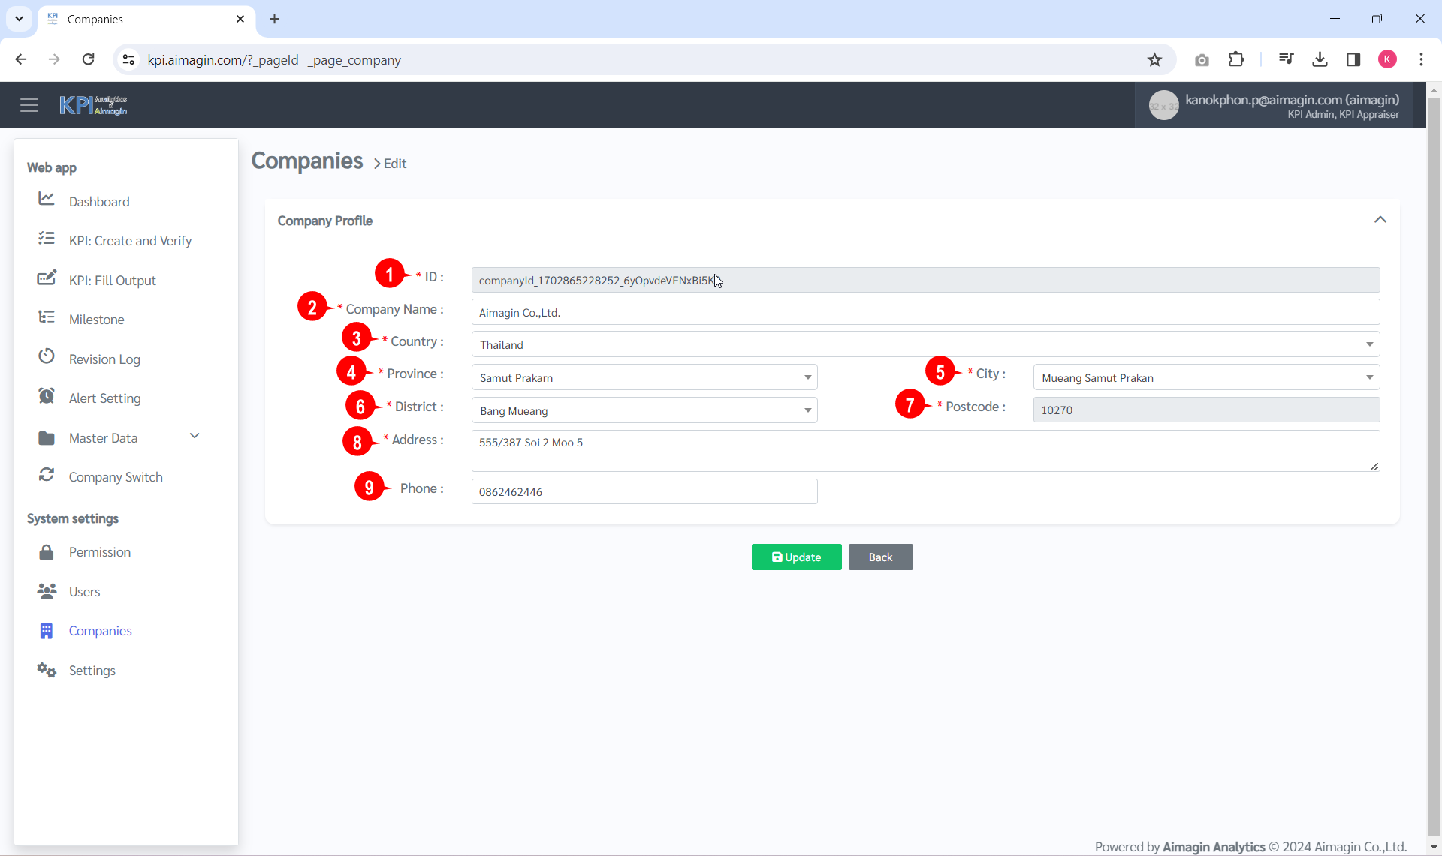Expand the Master Data submenu

click(x=195, y=437)
